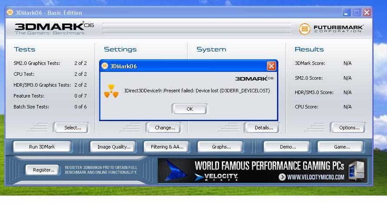Close the 3DMark06 Basic Edition window
387x223 pixels.
pyautogui.click(x=367, y=12)
